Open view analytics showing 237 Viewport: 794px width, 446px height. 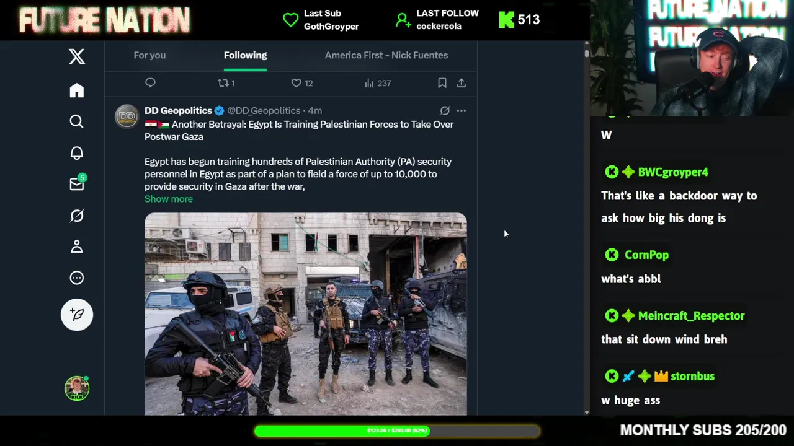[377, 83]
